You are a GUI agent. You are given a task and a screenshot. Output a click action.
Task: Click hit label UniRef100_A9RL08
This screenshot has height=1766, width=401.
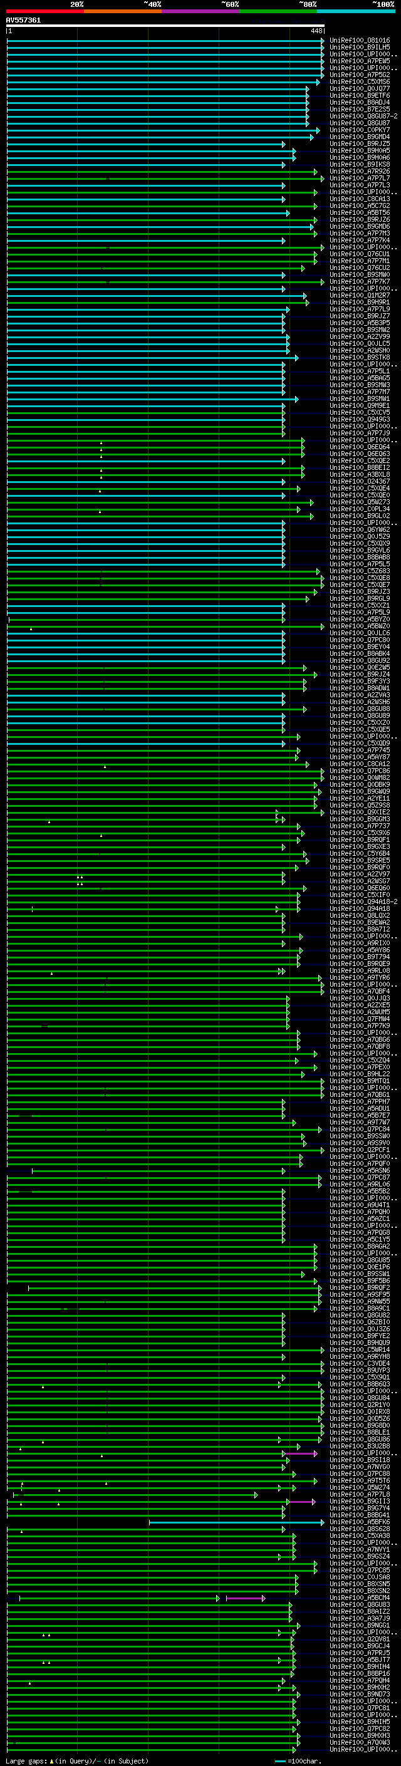(360, 971)
